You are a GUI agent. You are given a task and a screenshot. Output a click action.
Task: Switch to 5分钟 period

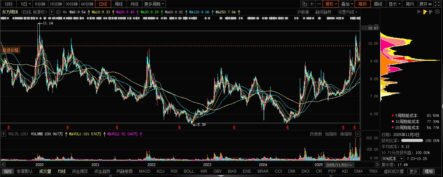[40, 4]
